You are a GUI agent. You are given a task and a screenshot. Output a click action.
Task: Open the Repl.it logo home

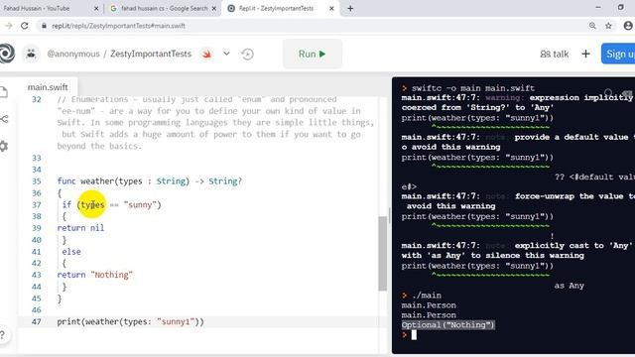pyautogui.click(x=7, y=54)
